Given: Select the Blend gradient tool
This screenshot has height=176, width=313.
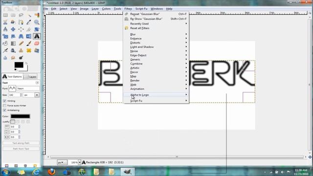Looking at the screenshot, I should pyautogui.click(x=13, y=44).
